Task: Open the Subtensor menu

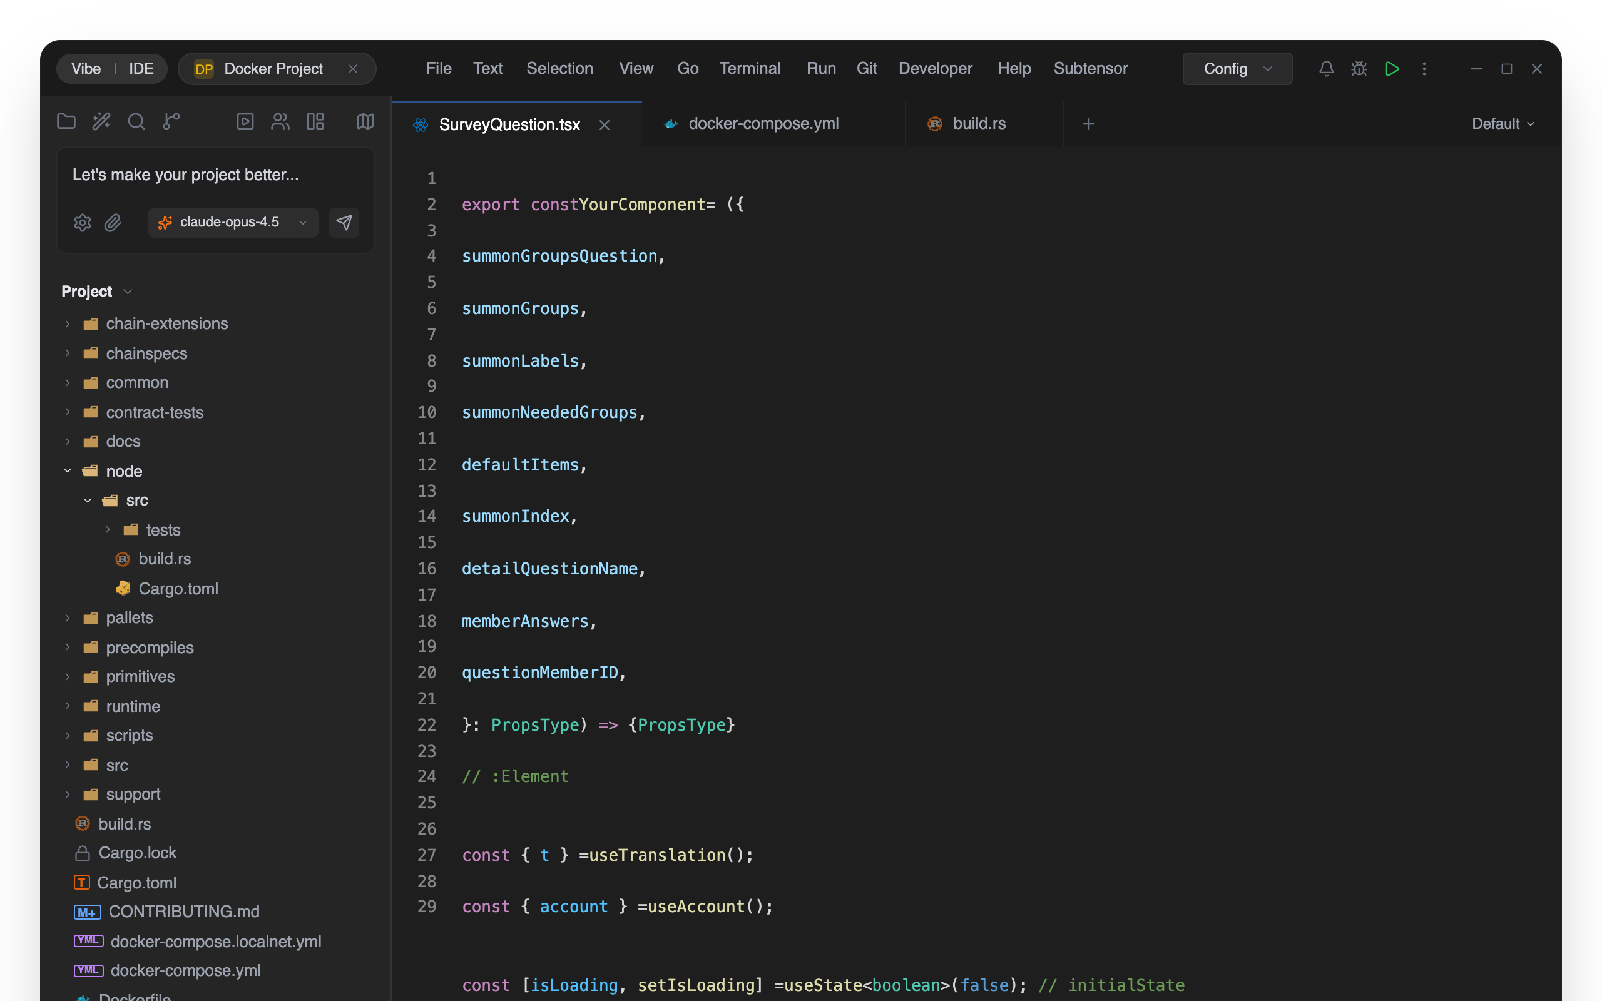Action: tap(1090, 69)
